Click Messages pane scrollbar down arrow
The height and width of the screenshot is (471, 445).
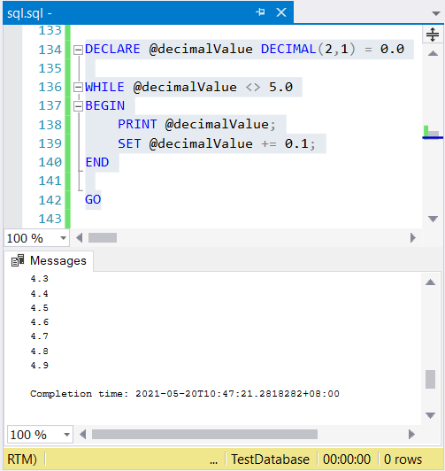[430, 415]
